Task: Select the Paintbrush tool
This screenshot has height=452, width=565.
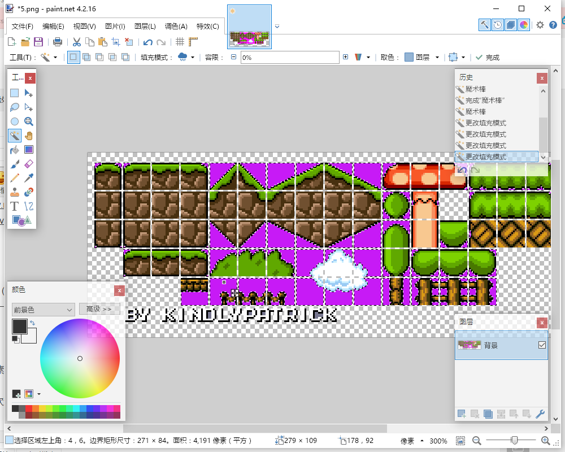Action: click(x=15, y=164)
